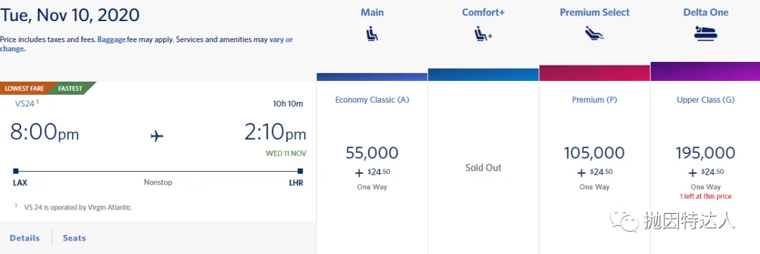
Task: Click the Fastest badge
Action: (71, 89)
